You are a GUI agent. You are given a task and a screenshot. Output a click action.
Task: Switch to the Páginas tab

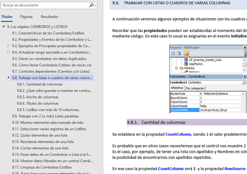pos(26,17)
